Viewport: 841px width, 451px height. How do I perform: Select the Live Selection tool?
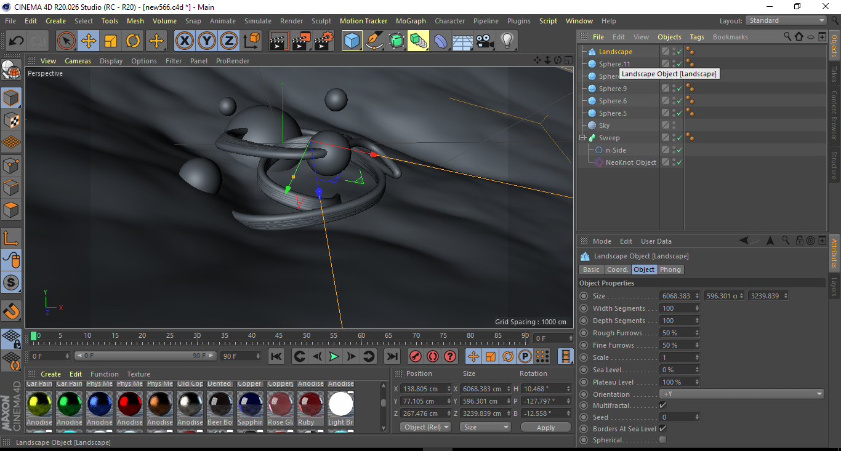point(66,41)
